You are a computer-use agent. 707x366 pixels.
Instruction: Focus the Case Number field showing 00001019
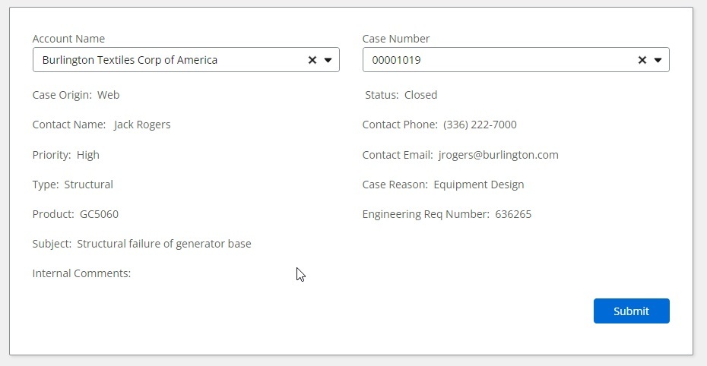[x=516, y=60]
